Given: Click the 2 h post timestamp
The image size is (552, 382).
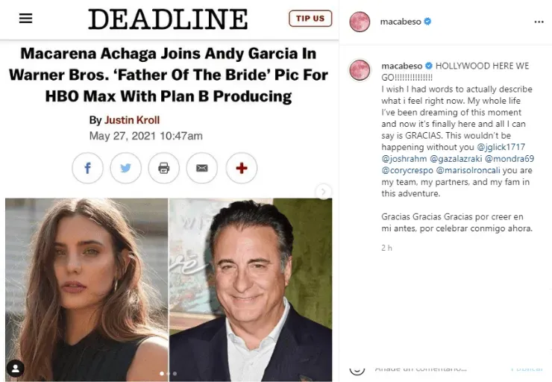Looking at the screenshot, I should click(x=386, y=247).
